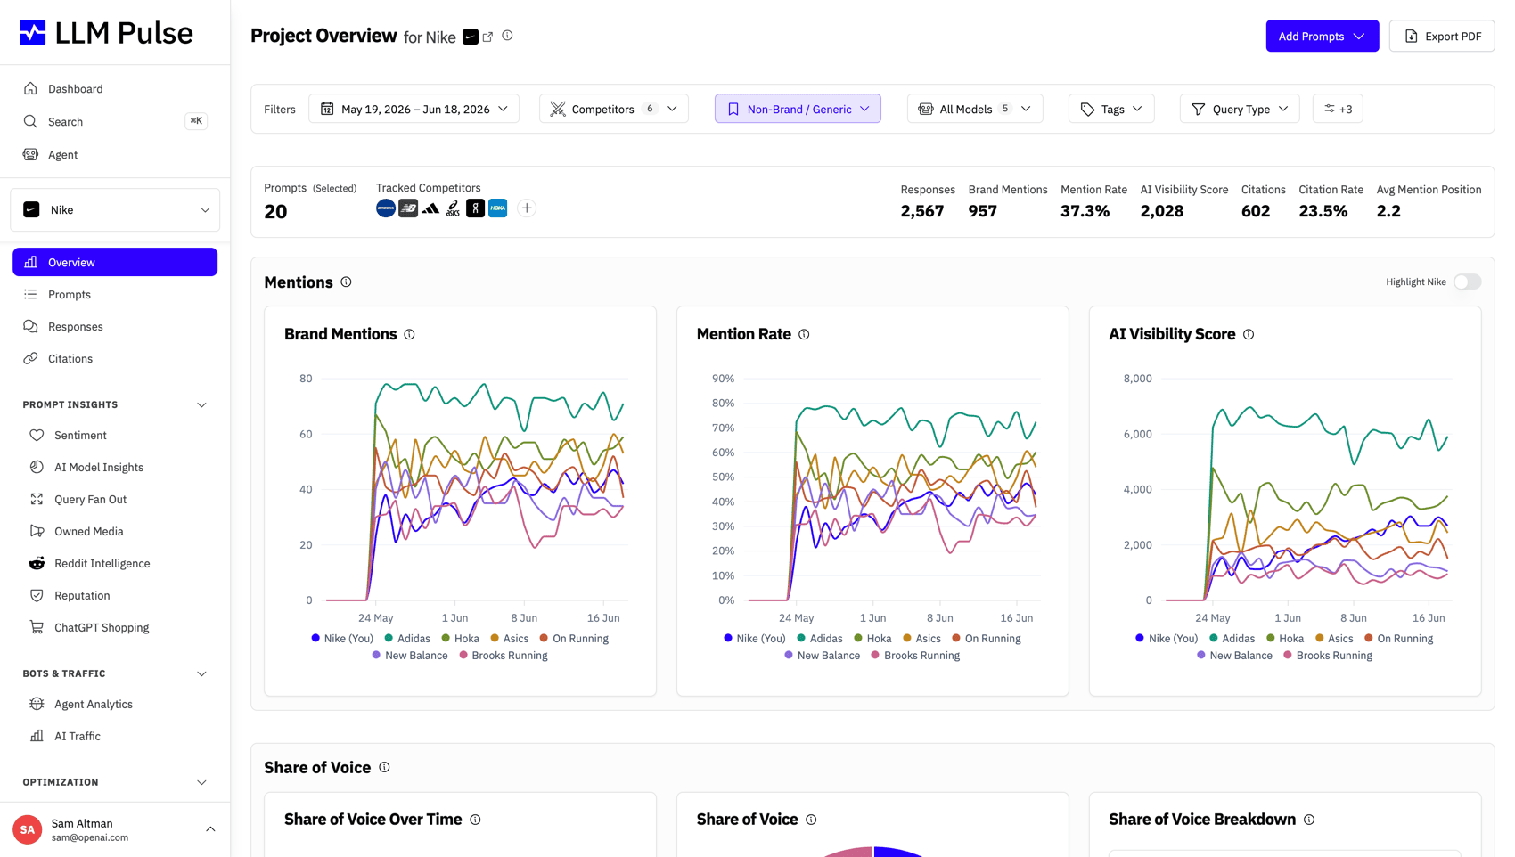Screen dimensions: 1515x857
Task: Open the Competitors filter dropdown
Action: point(613,109)
